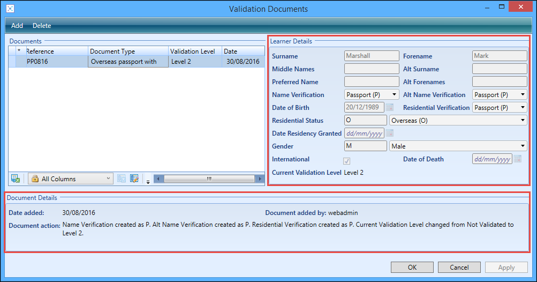Open the Date Residency Granted calendar icon
Viewport: 537px width, 282px height.
pyautogui.click(x=389, y=133)
